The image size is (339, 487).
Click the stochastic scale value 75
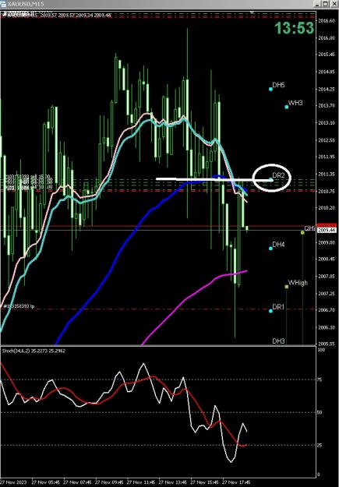[320, 379]
